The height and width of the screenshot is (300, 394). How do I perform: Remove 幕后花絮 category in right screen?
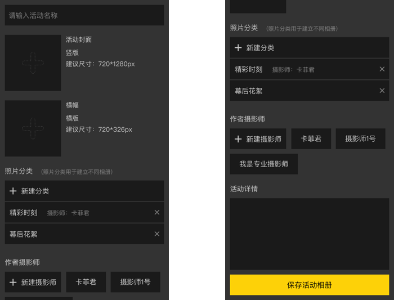click(382, 91)
